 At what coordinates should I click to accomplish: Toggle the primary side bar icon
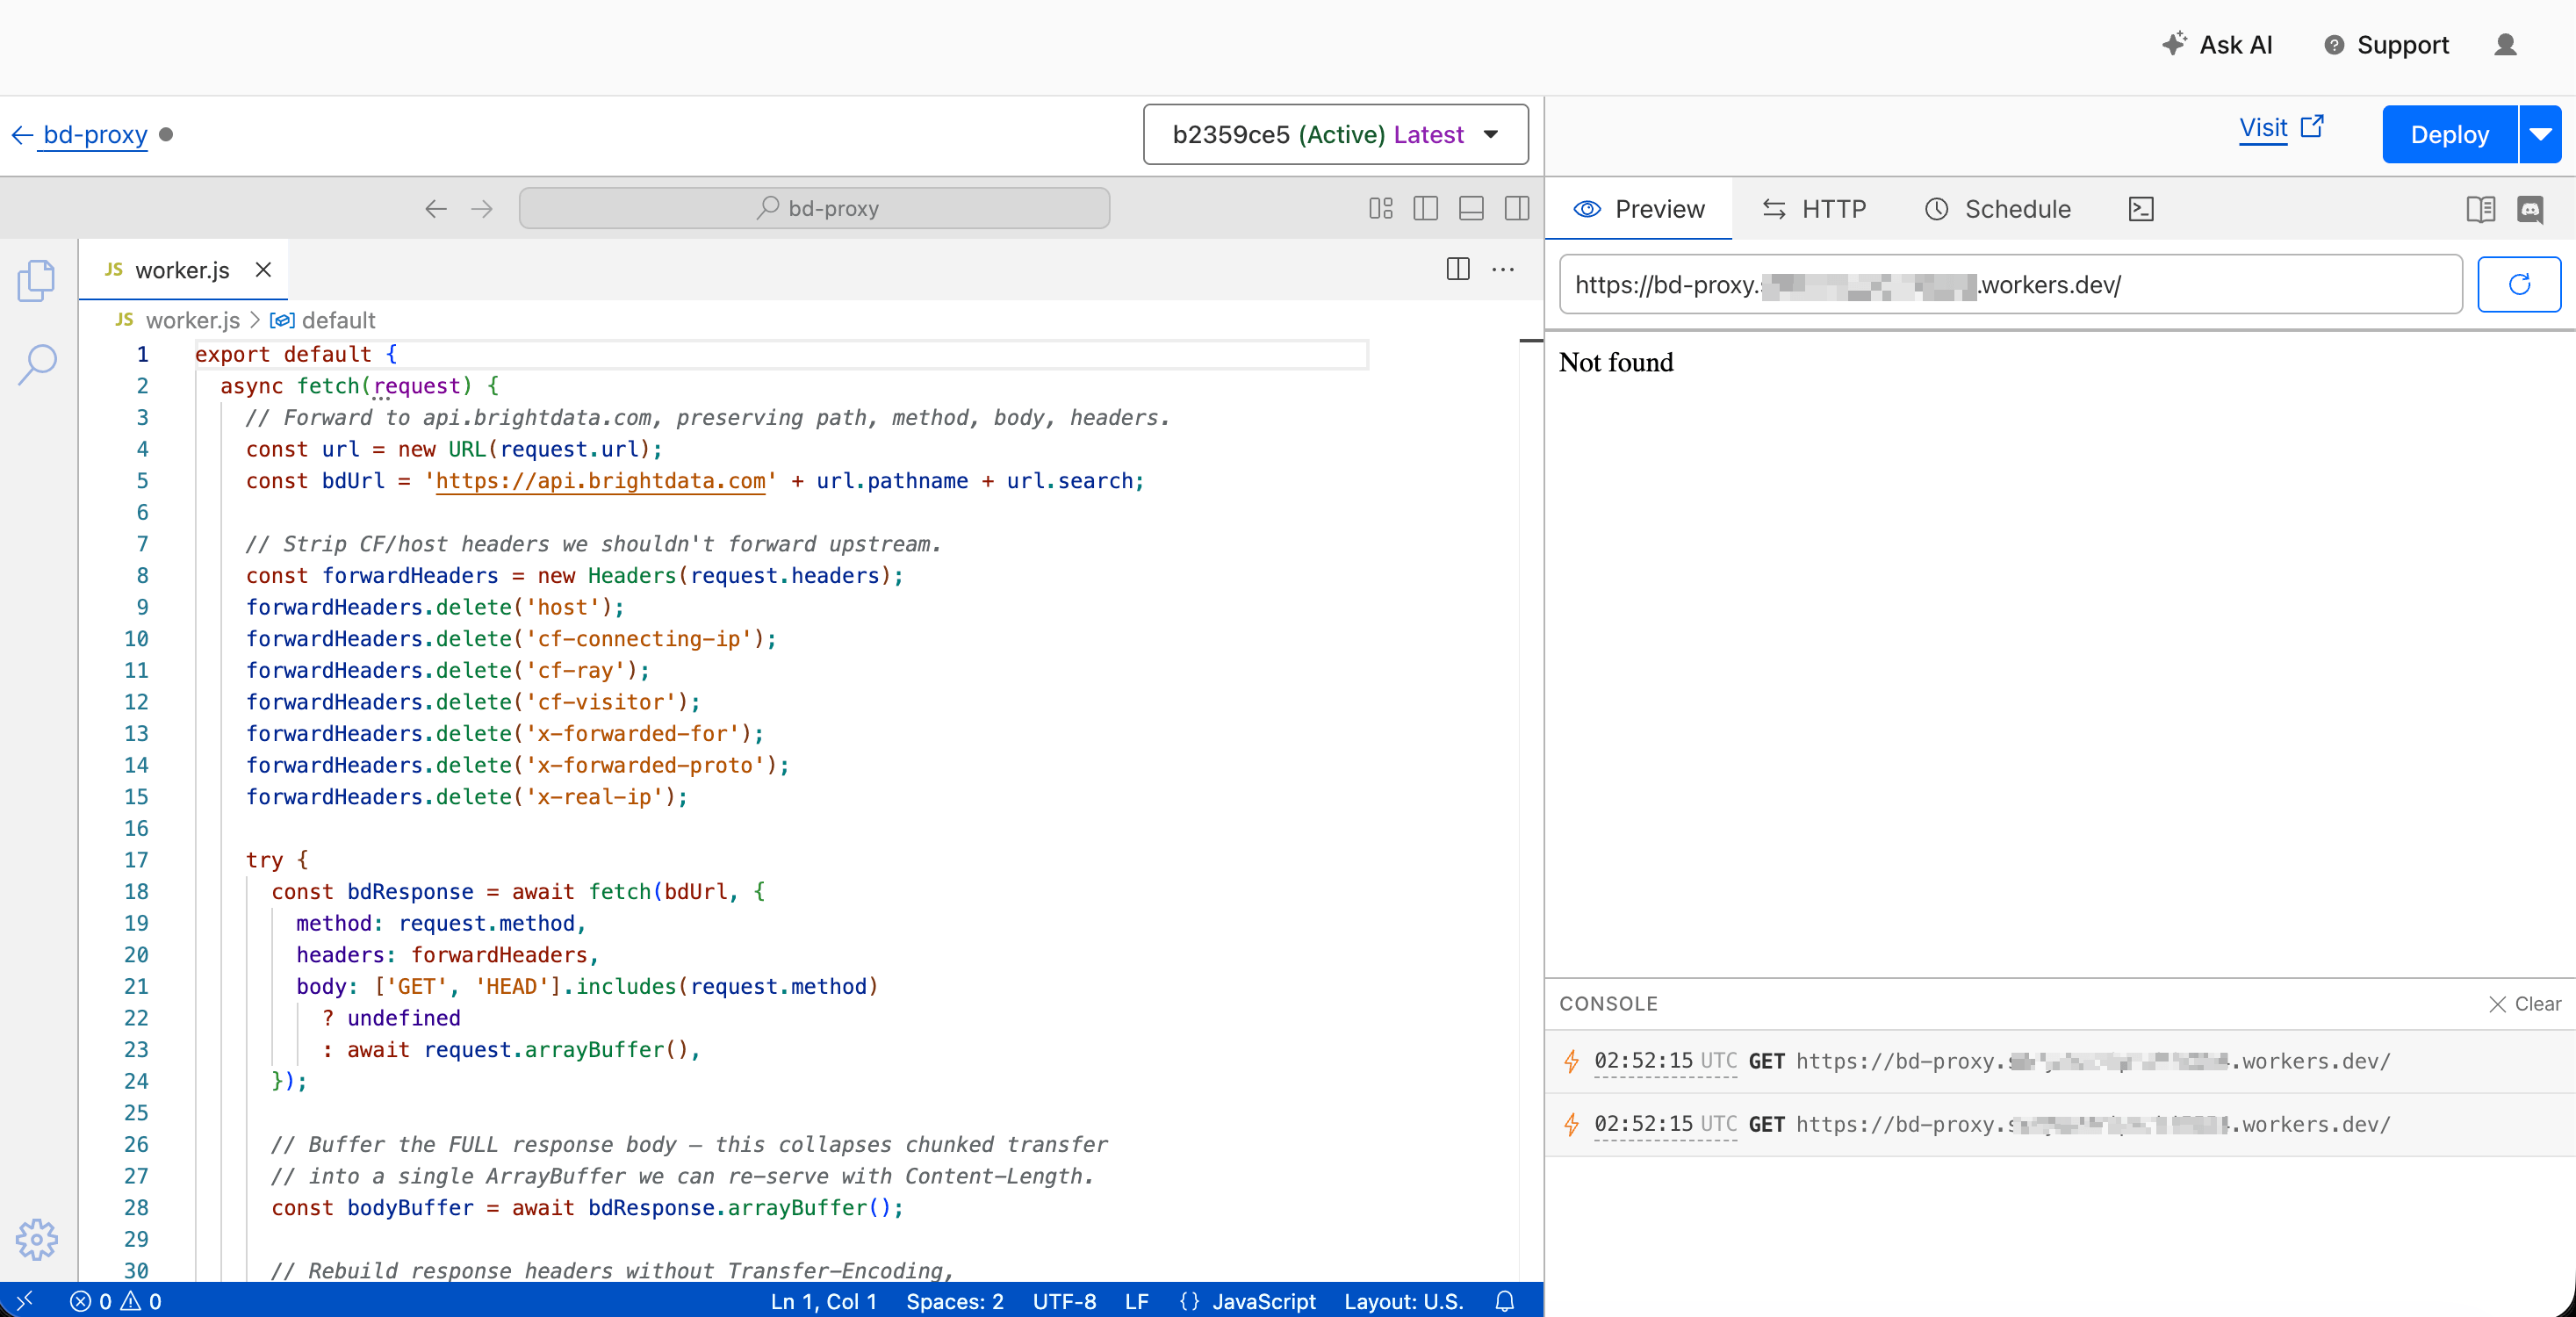click(1426, 209)
